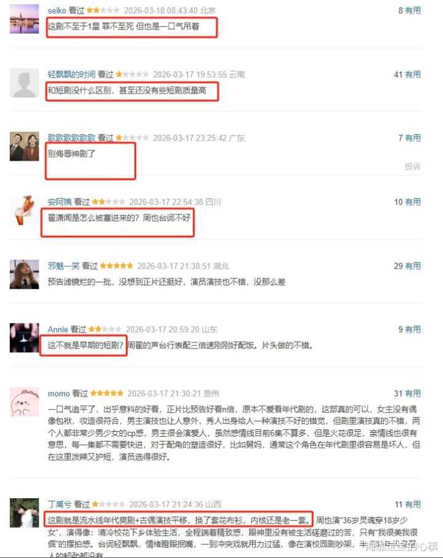Click 丁禹兮's avatar photo
The height and width of the screenshot is (558, 443).
(x=24, y=512)
